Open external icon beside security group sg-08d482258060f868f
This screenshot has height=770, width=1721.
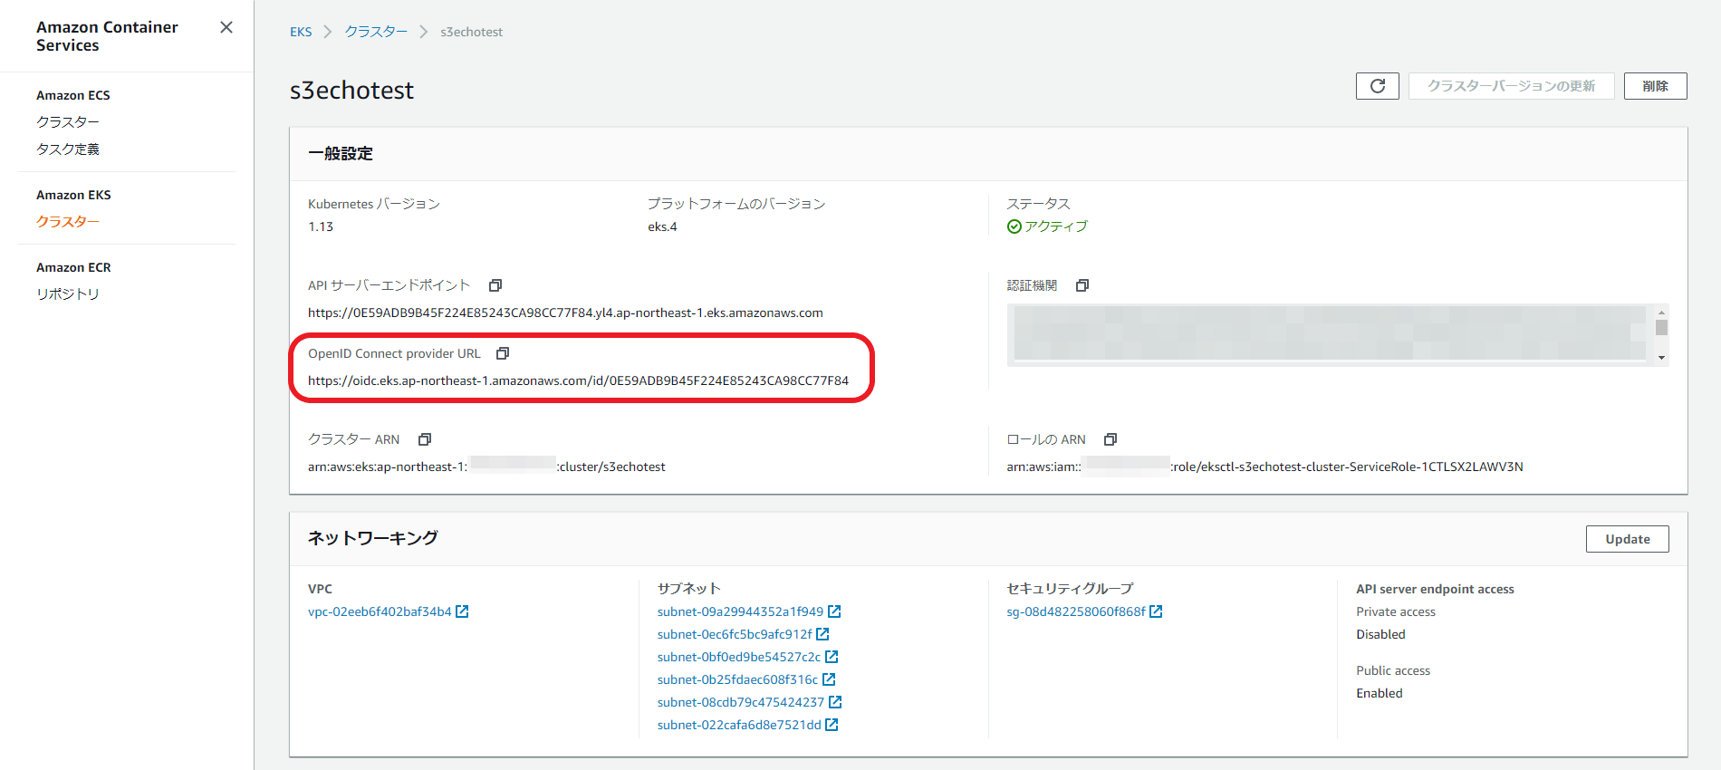point(1156,611)
